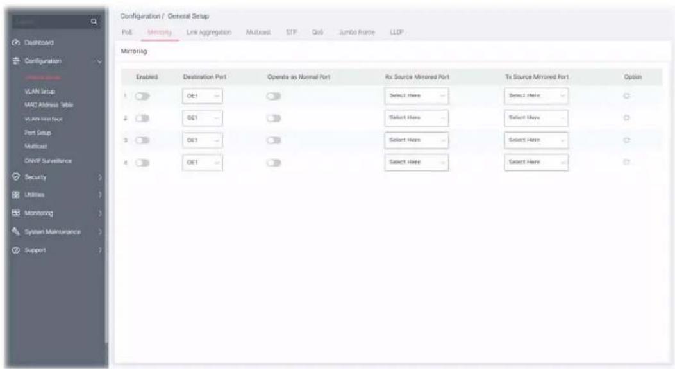Open Destination Port dropdown in row 1

(203, 96)
